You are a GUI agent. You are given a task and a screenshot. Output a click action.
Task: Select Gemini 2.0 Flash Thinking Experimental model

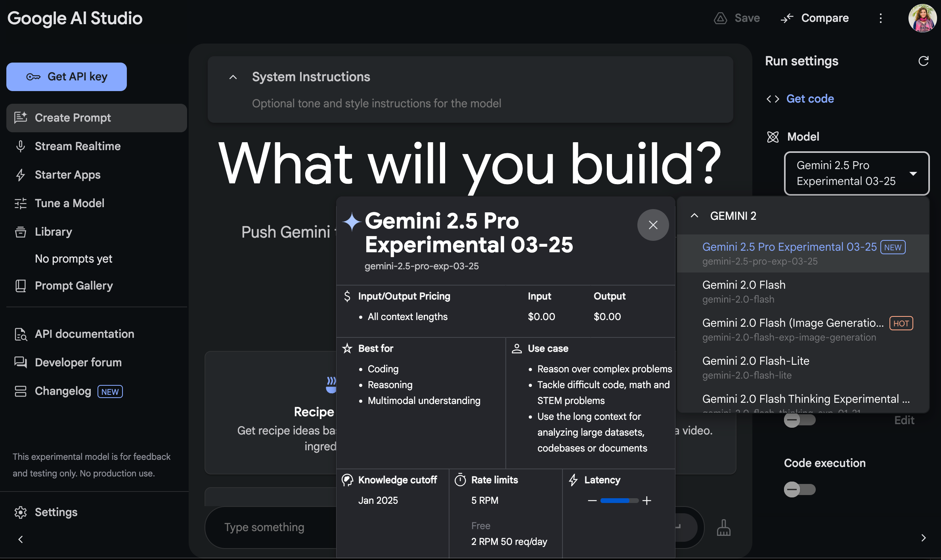[803, 400]
